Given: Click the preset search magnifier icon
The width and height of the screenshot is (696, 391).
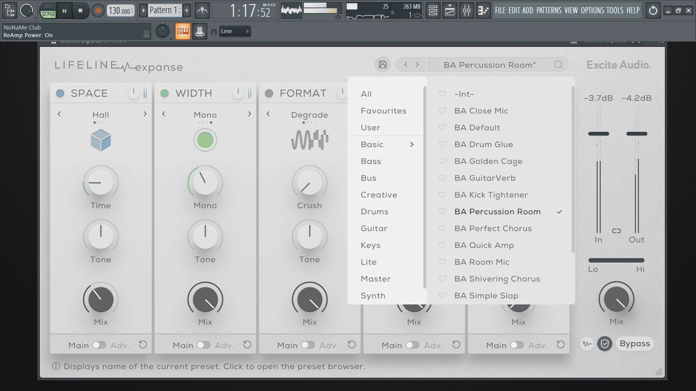Looking at the screenshot, I should coord(558,65).
